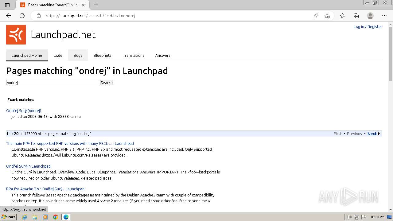The width and height of the screenshot is (393, 221).
Task: Open Google Chrome from taskbar
Action: click(56, 217)
